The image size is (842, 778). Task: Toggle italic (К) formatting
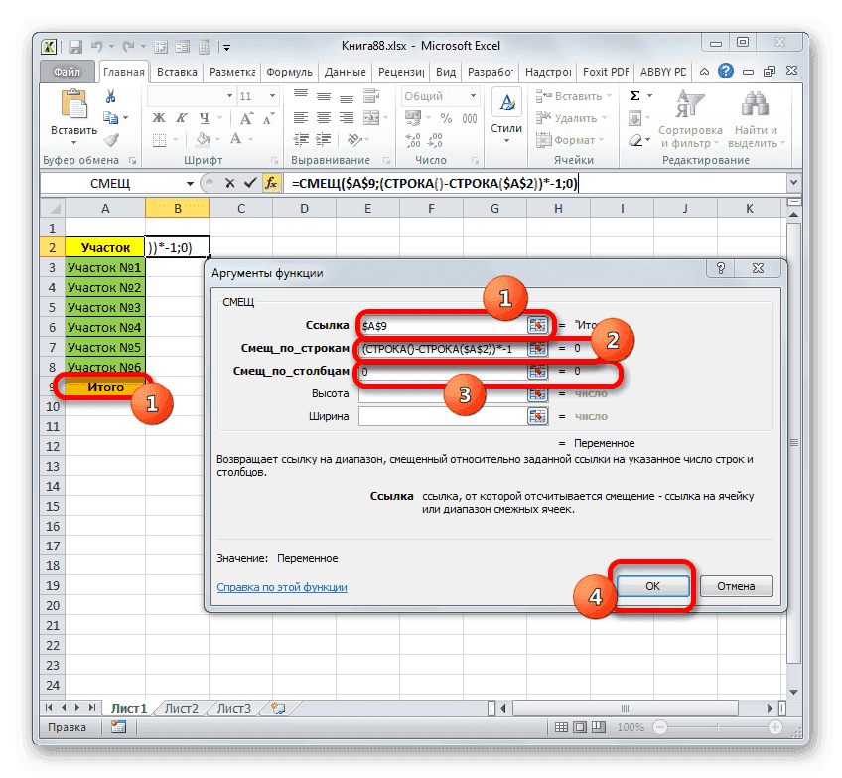[x=182, y=117]
